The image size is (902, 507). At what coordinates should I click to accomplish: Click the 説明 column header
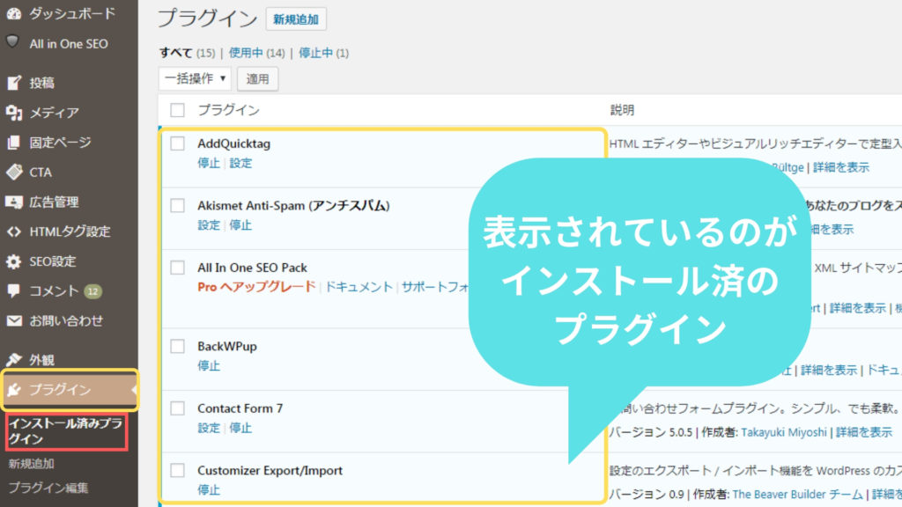pos(623,110)
